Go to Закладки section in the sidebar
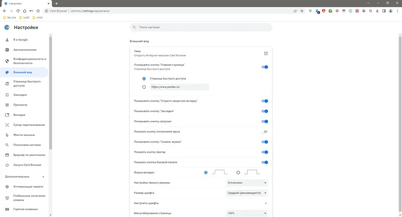 click(20, 95)
